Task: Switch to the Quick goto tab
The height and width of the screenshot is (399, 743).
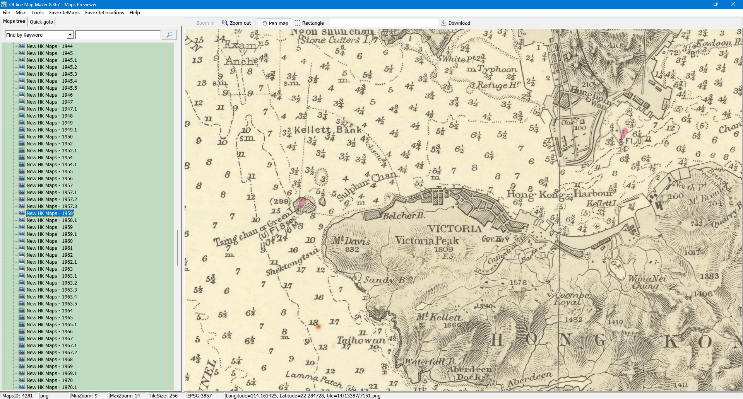Action: [x=41, y=22]
